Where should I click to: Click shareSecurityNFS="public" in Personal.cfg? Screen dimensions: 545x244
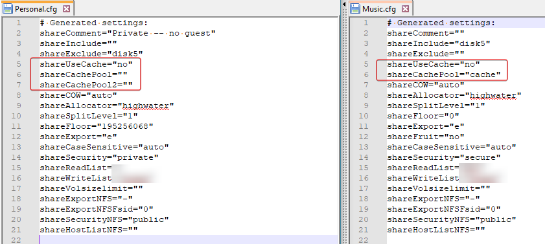(104, 219)
